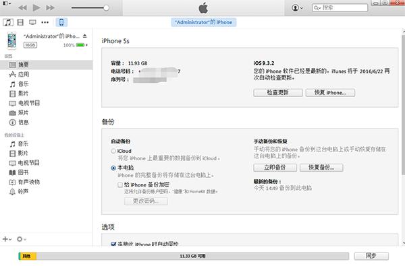405x266 pixels.
Task: Select 照片 (Photos) in sidebar
Action: [23, 112]
